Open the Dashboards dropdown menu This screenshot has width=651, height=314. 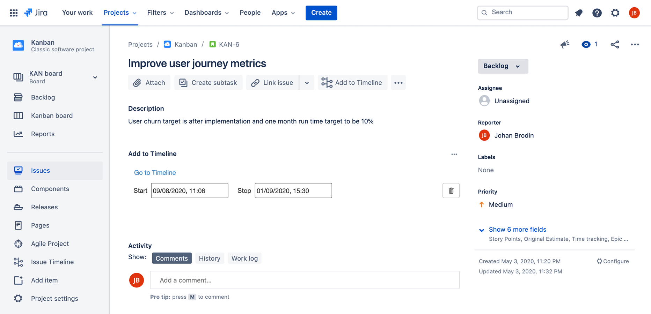pos(206,13)
